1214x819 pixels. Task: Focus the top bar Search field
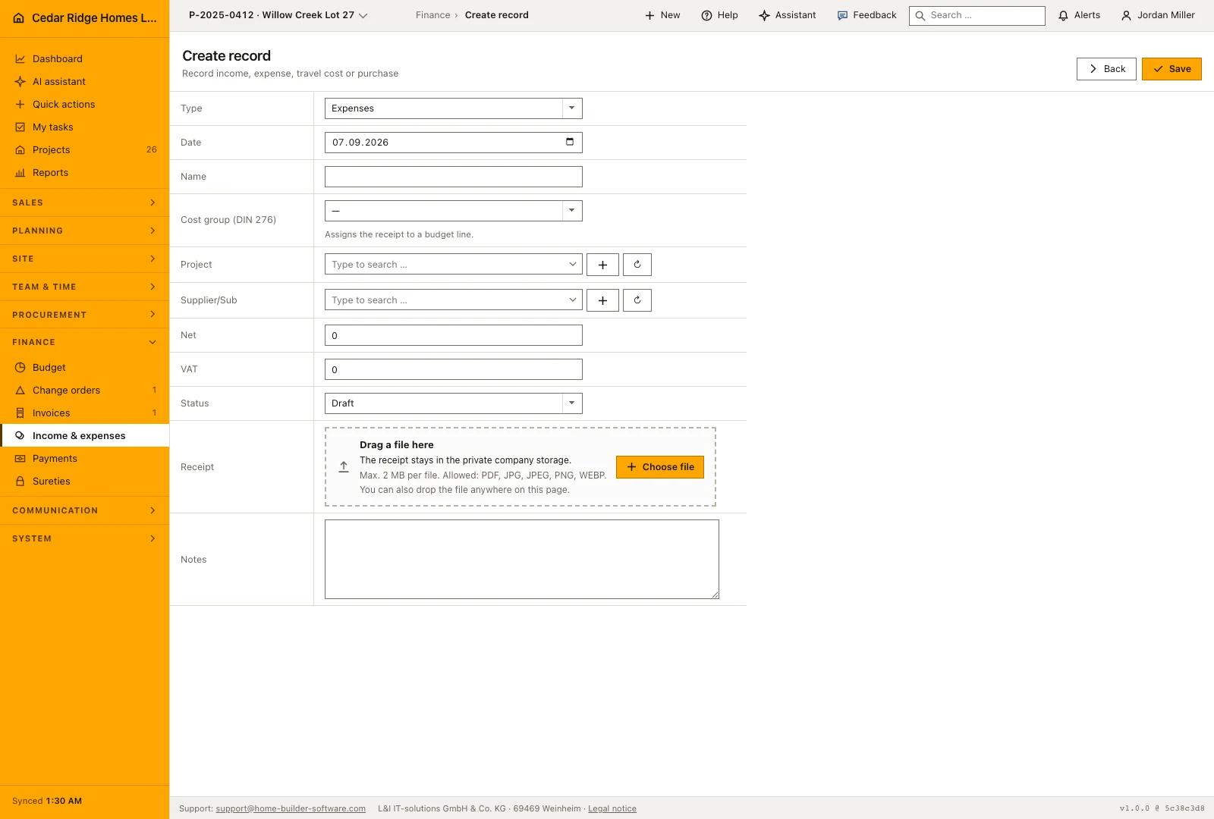[x=977, y=15]
